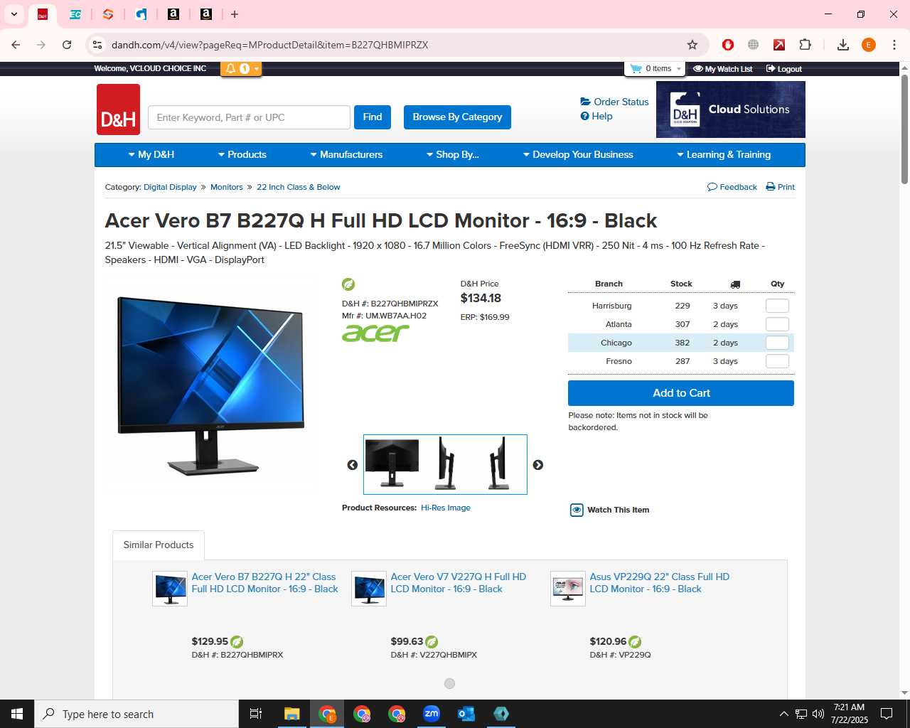
Task: Click the Feedback link
Action: pos(732,187)
